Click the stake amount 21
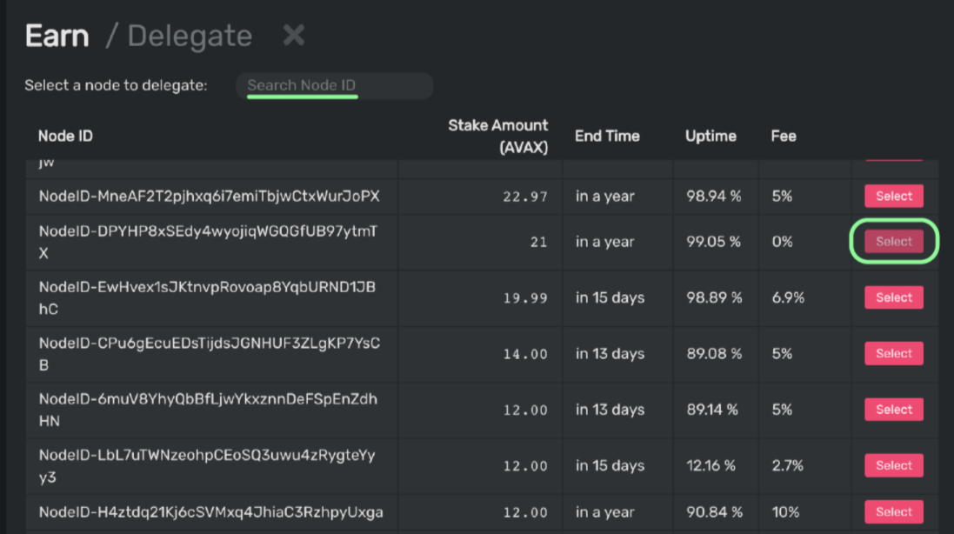The width and height of the screenshot is (954, 534). (538, 242)
